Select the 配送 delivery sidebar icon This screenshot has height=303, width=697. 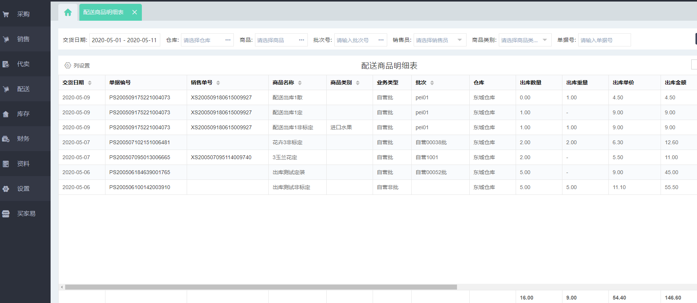click(x=6, y=89)
